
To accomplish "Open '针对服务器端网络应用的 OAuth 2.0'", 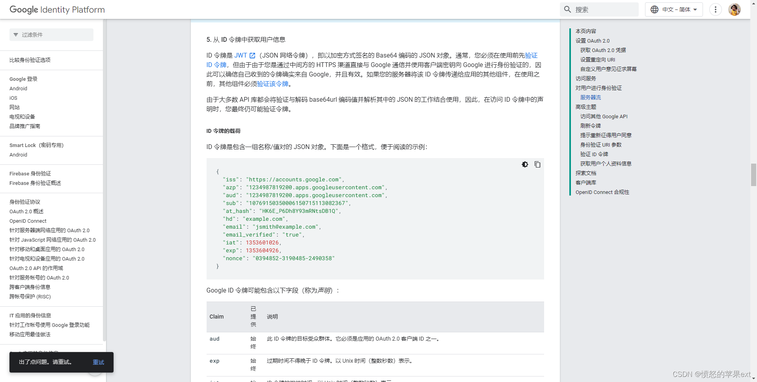I will point(49,231).
